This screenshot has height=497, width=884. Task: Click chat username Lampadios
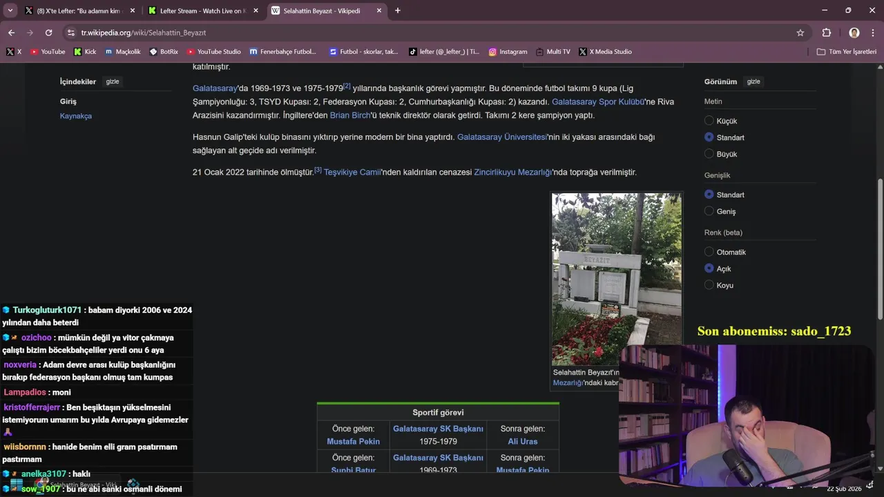pyautogui.click(x=25, y=392)
